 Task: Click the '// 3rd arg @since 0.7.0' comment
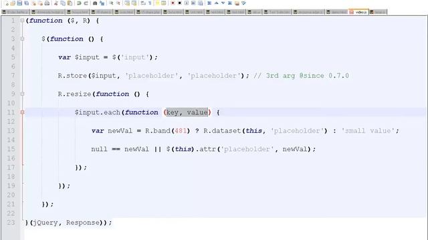coord(301,75)
